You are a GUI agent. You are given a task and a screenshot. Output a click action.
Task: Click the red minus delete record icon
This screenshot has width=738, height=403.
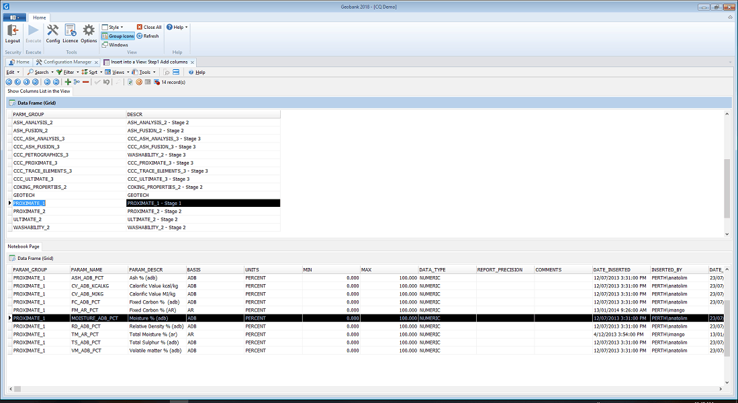pos(85,82)
